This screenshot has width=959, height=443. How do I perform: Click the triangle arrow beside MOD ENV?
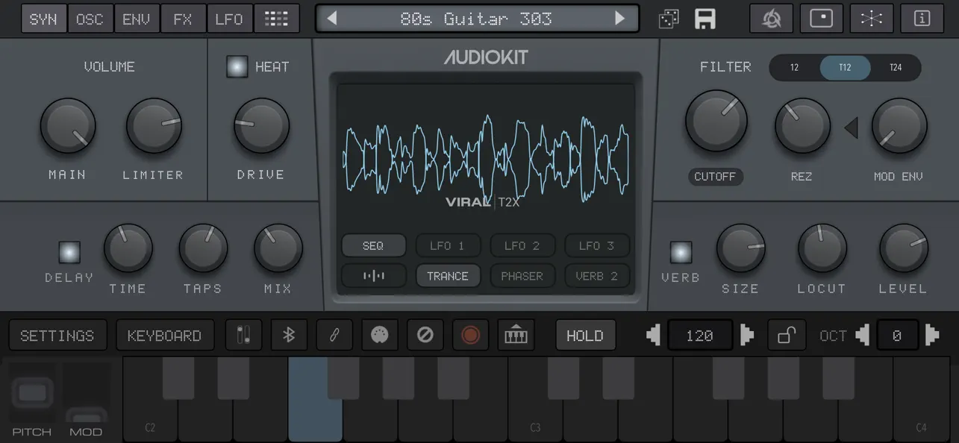[852, 128]
